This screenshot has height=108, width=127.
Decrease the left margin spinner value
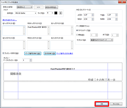(93, 20)
